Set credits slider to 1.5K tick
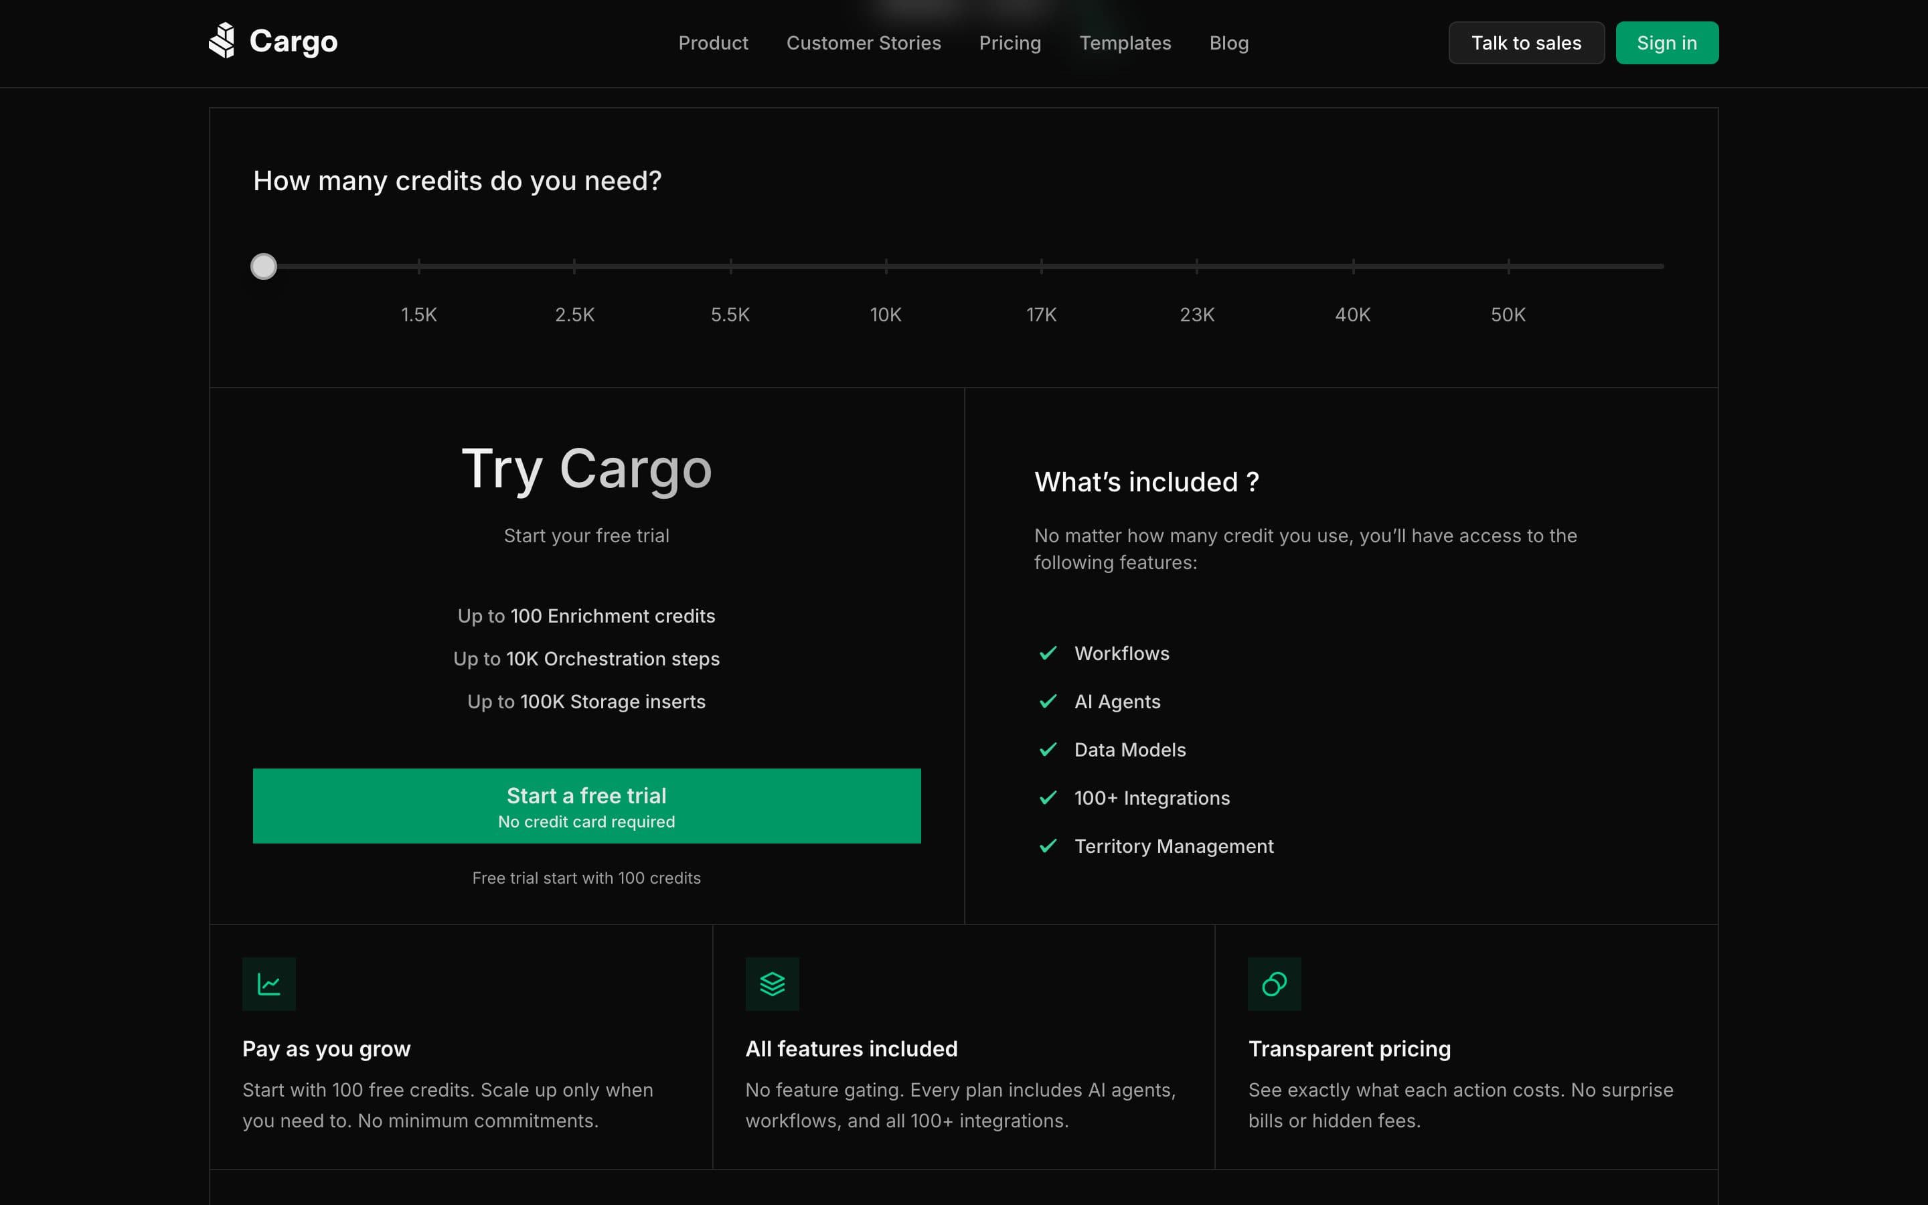 point(419,266)
